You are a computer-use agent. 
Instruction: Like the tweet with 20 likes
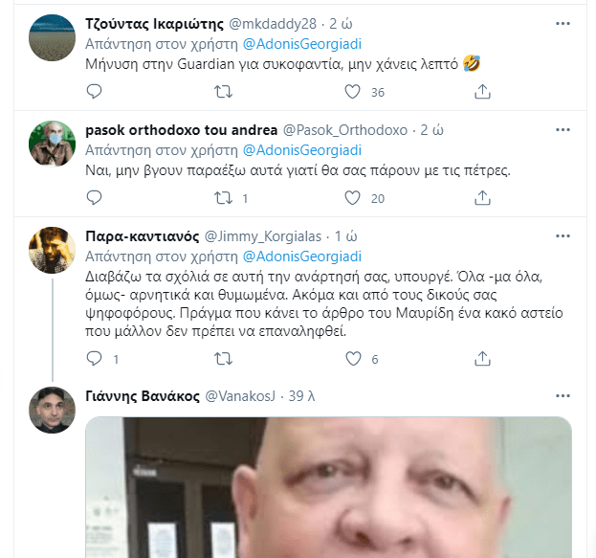(x=352, y=198)
